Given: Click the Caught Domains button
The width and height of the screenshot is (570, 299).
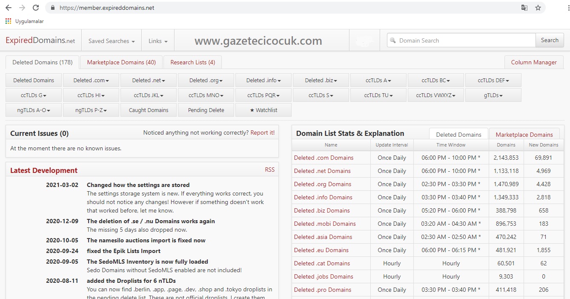Looking at the screenshot, I should (x=149, y=110).
